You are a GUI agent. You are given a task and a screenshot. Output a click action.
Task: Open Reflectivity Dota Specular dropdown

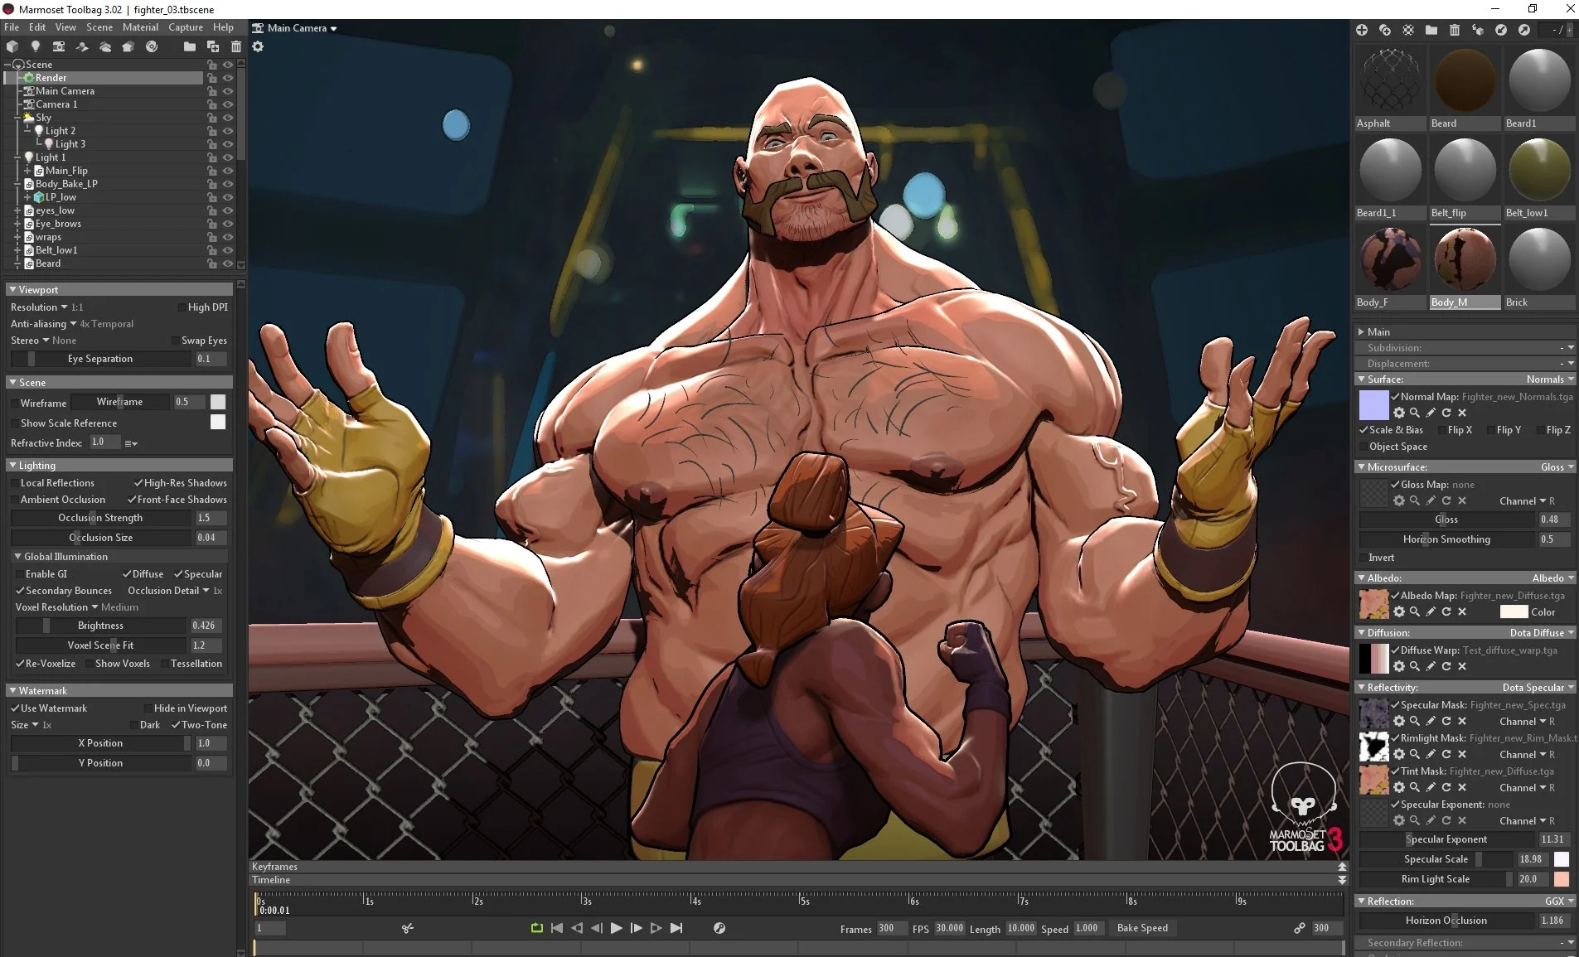(1538, 688)
